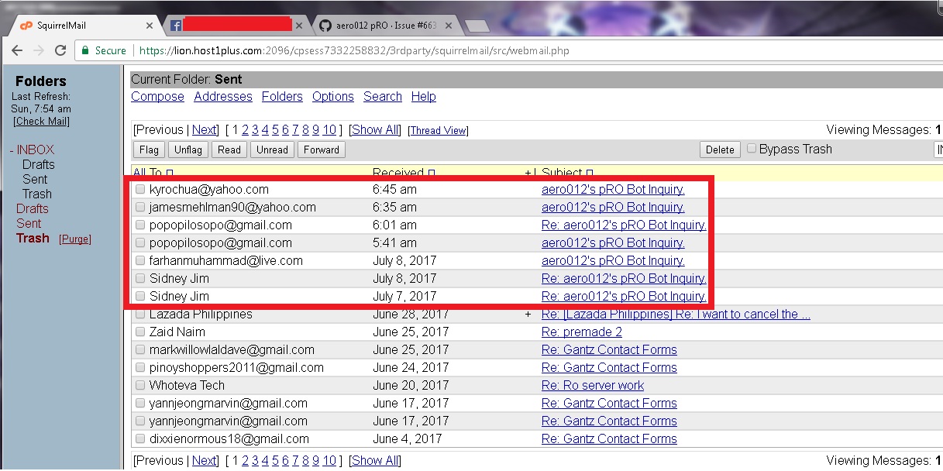Switch to Thread View
Image resolution: width=943 pixels, height=471 pixels.
coord(438,130)
